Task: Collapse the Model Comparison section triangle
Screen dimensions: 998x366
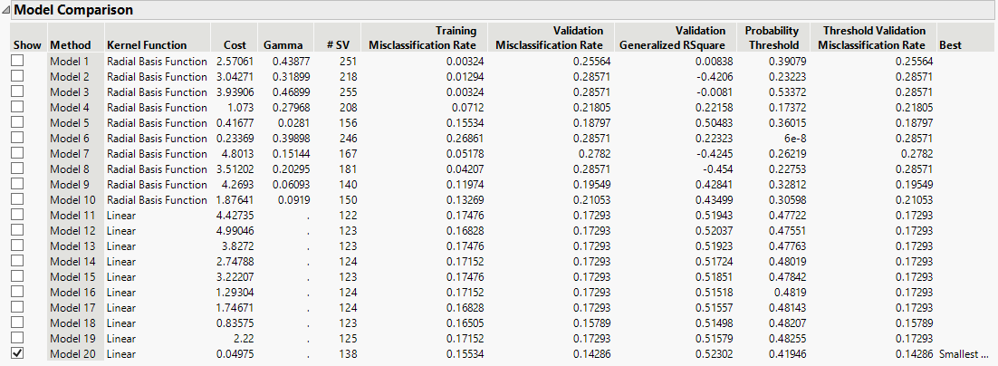Action: click(7, 11)
